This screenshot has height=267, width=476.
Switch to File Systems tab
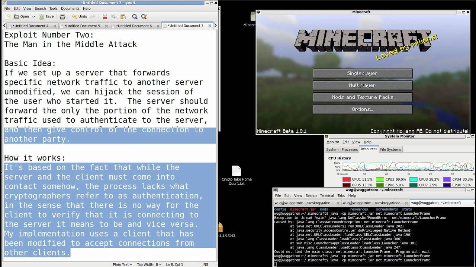(x=390, y=149)
